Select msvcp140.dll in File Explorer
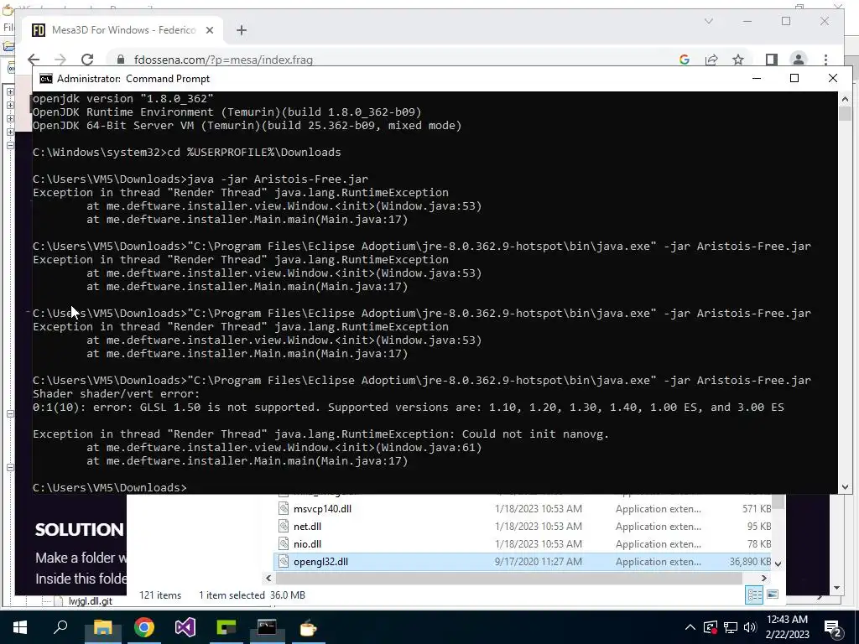859x644 pixels. [322, 509]
